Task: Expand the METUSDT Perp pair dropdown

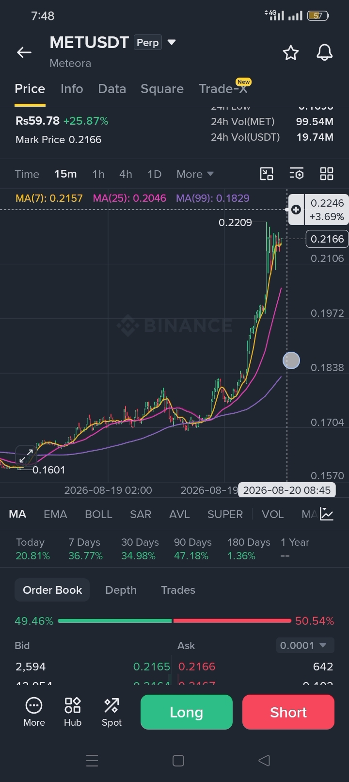Action: [x=172, y=42]
